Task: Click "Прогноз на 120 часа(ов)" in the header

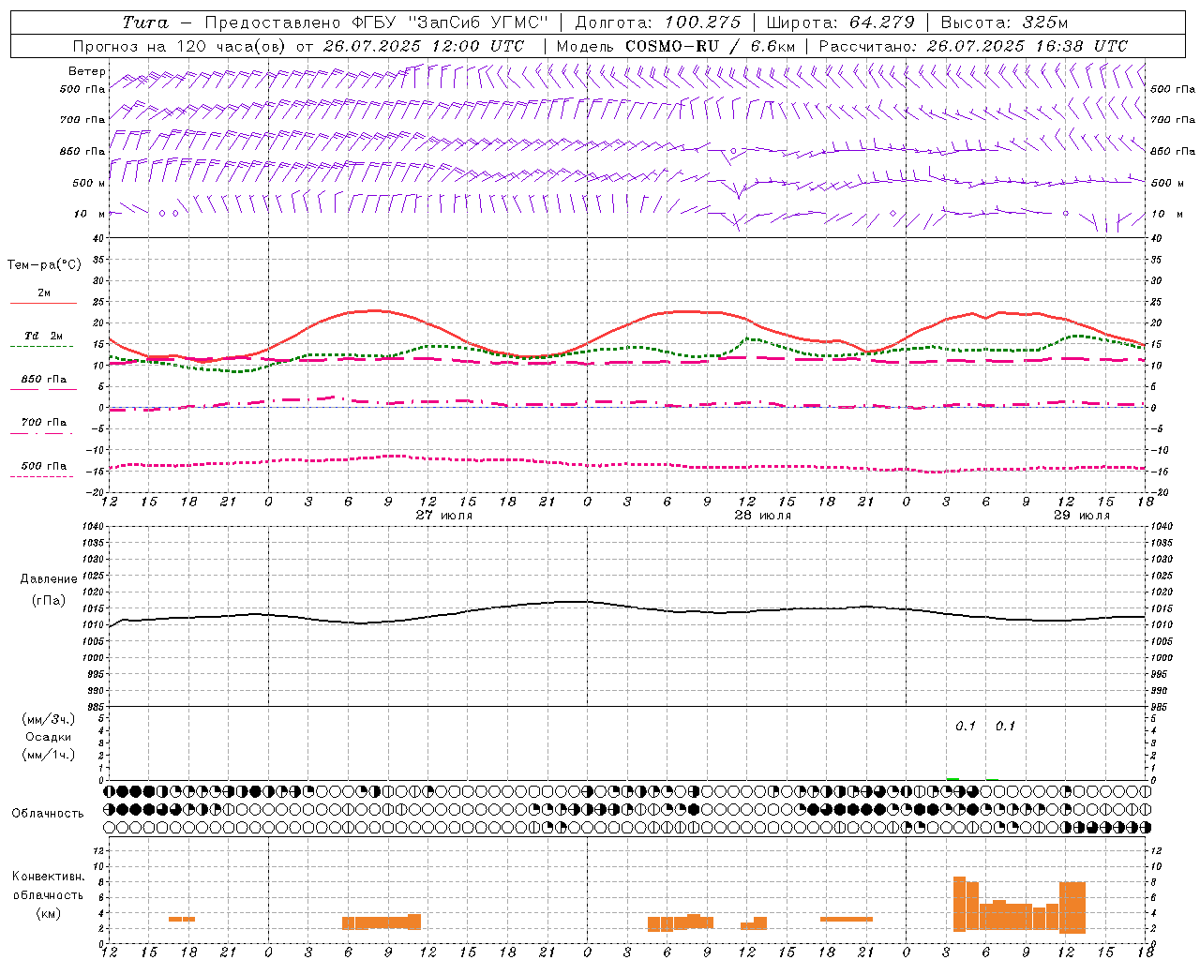Action: click(x=181, y=46)
